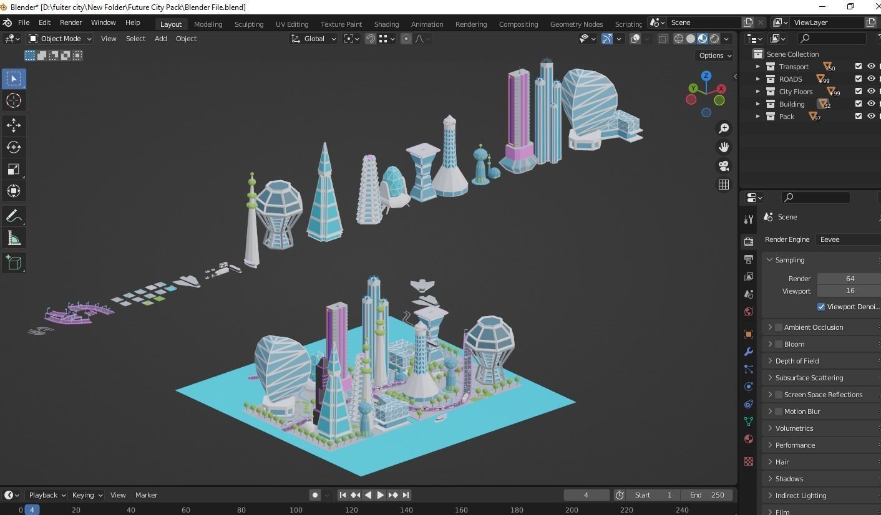The image size is (881, 515).
Task: Hide the ROADS collection with eye icon
Action: [x=871, y=79]
